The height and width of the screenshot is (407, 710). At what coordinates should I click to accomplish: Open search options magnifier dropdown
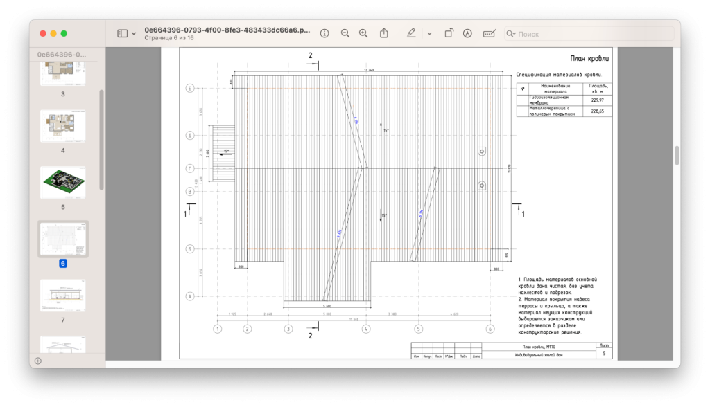coord(511,33)
